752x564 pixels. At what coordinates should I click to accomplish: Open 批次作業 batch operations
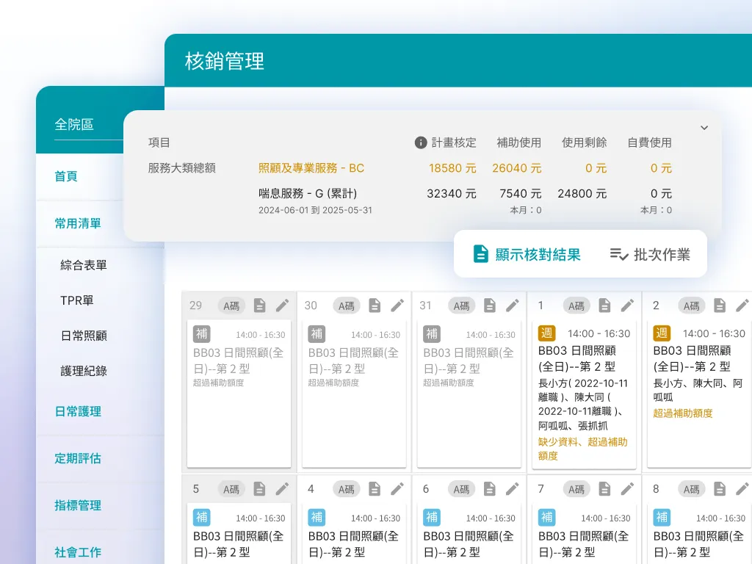pos(650,254)
